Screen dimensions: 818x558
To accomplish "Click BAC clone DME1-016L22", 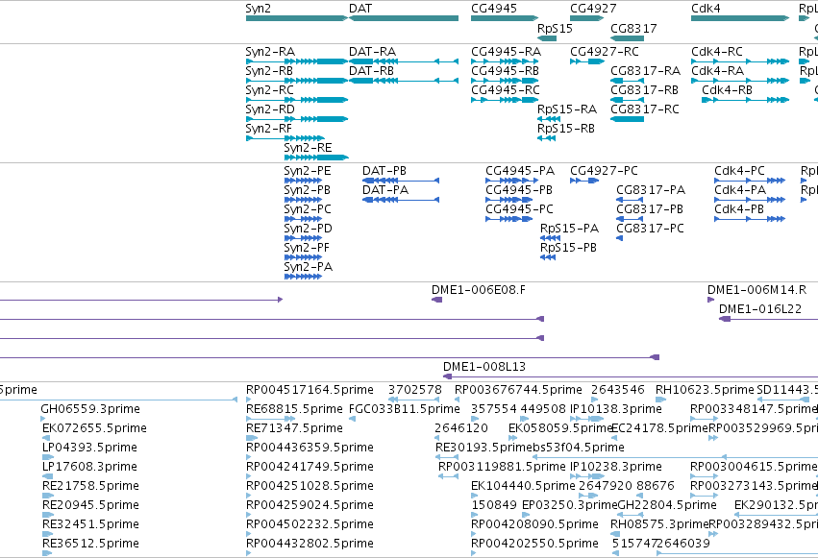I will (768, 319).
